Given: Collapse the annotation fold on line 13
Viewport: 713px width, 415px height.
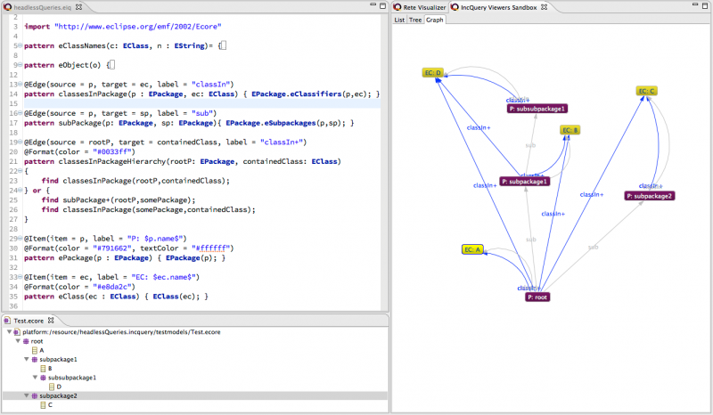Looking at the screenshot, I should (20, 85).
